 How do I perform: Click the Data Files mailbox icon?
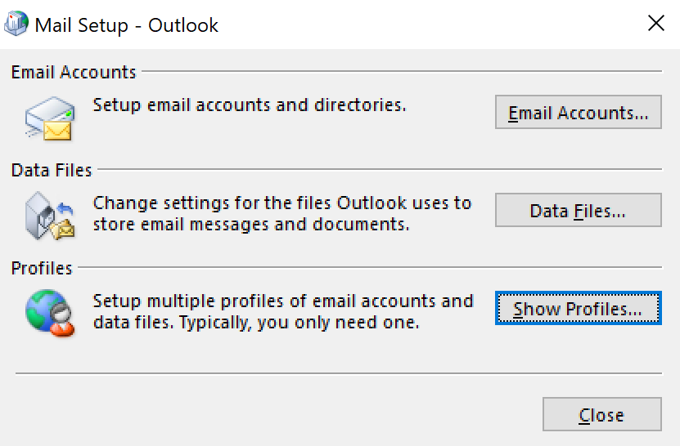click(49, 216)
